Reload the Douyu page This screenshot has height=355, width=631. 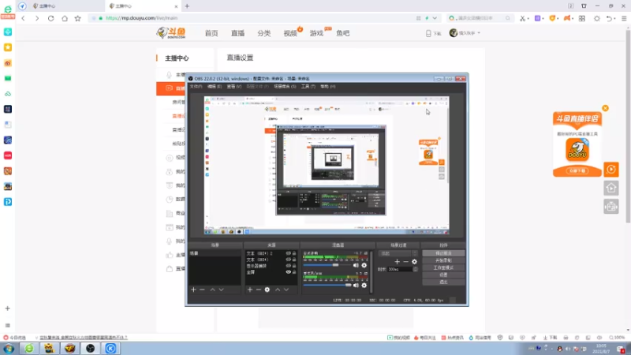[50, 18]
